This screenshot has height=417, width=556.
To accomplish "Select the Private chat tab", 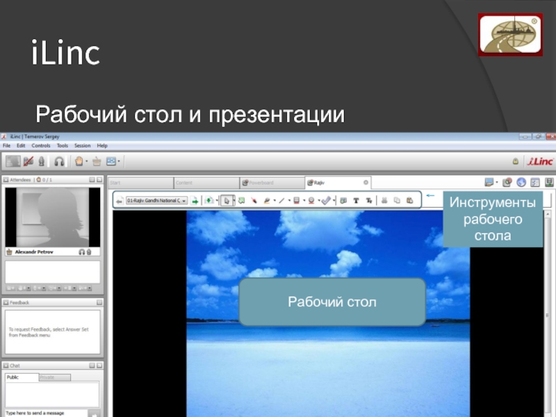I will point(55,377).
